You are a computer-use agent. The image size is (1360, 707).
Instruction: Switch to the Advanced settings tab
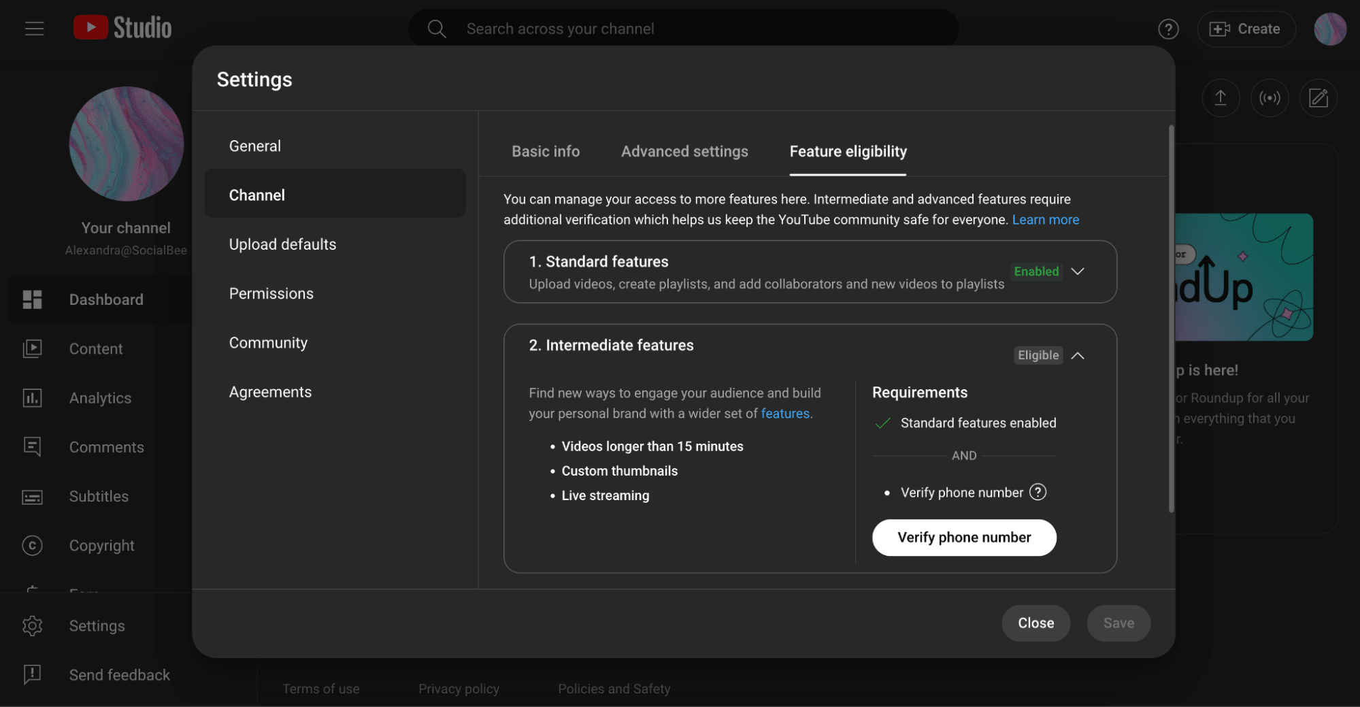(x=684, y=151)
